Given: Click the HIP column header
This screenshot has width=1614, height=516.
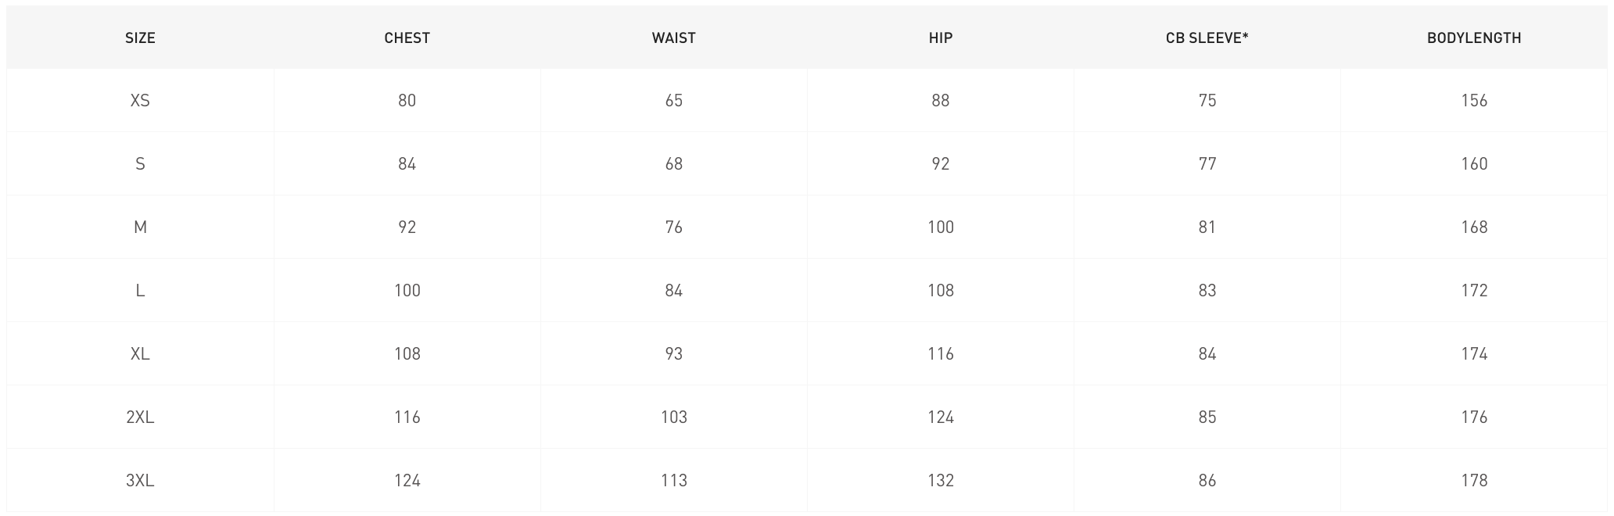Looking at the screenshot, I should point(940,38).
